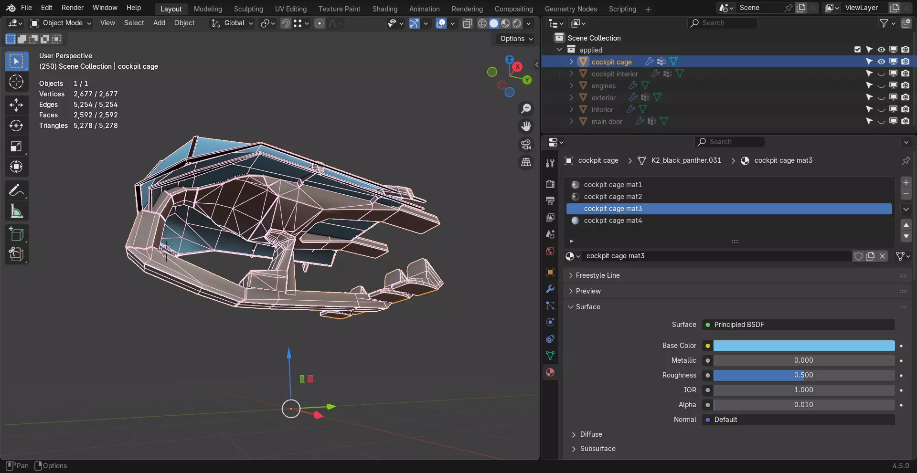
Task: Open the Render properties tab
Action: (x=550, y=184)
